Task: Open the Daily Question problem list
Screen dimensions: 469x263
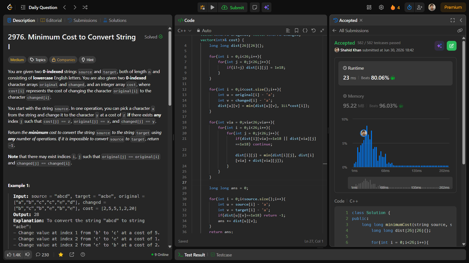Action: (x=39, y=7)
